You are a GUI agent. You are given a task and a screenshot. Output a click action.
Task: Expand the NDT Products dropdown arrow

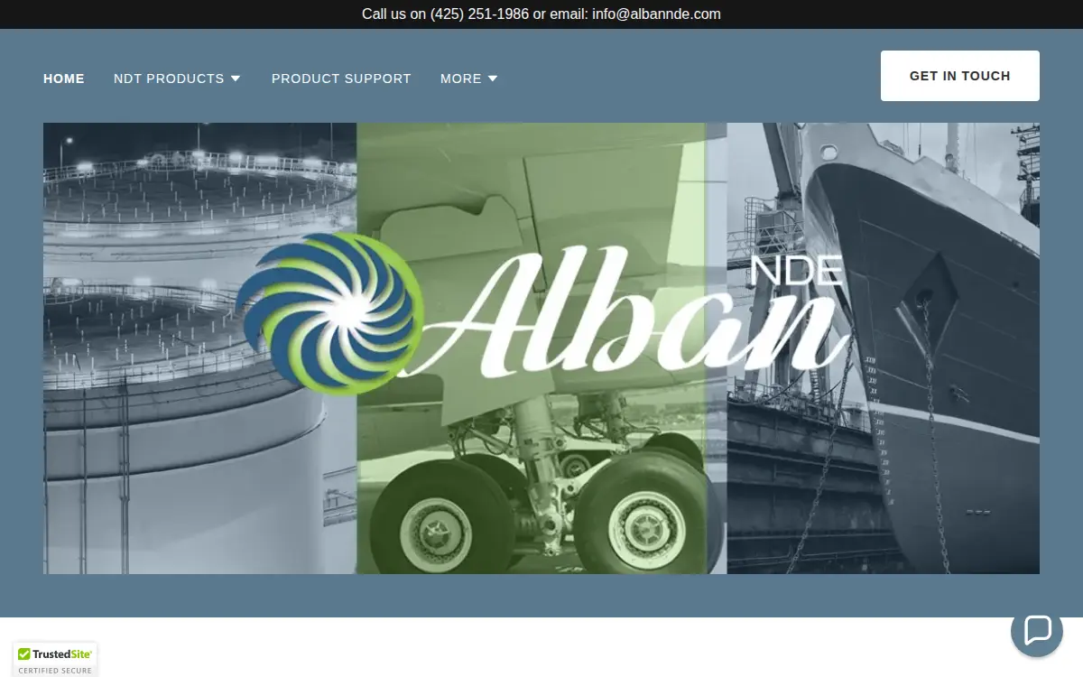pyautogui.click(x=236, y=79)
